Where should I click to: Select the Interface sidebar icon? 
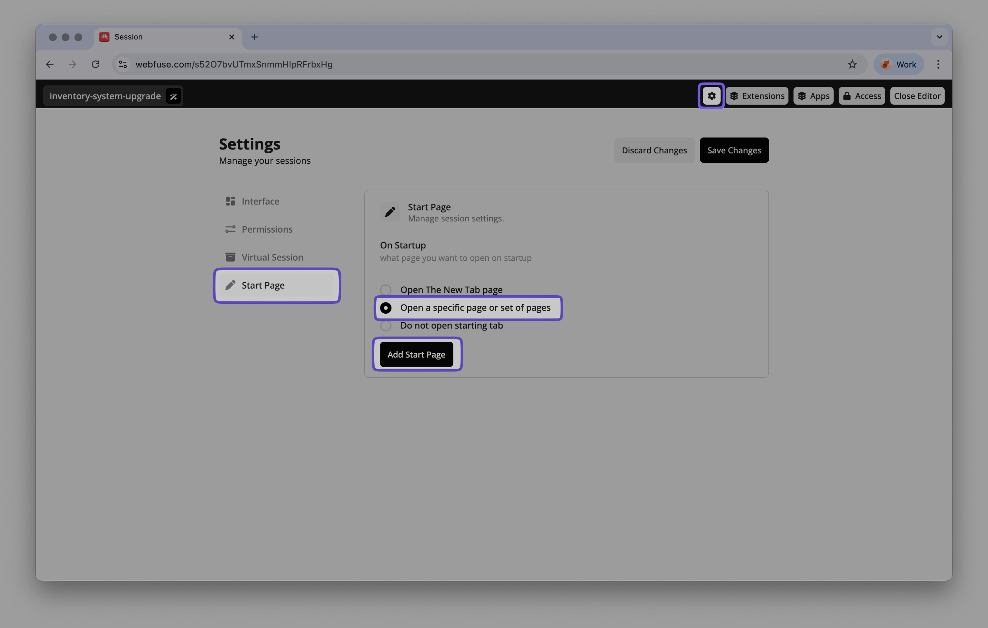click(x=231, y=201)
